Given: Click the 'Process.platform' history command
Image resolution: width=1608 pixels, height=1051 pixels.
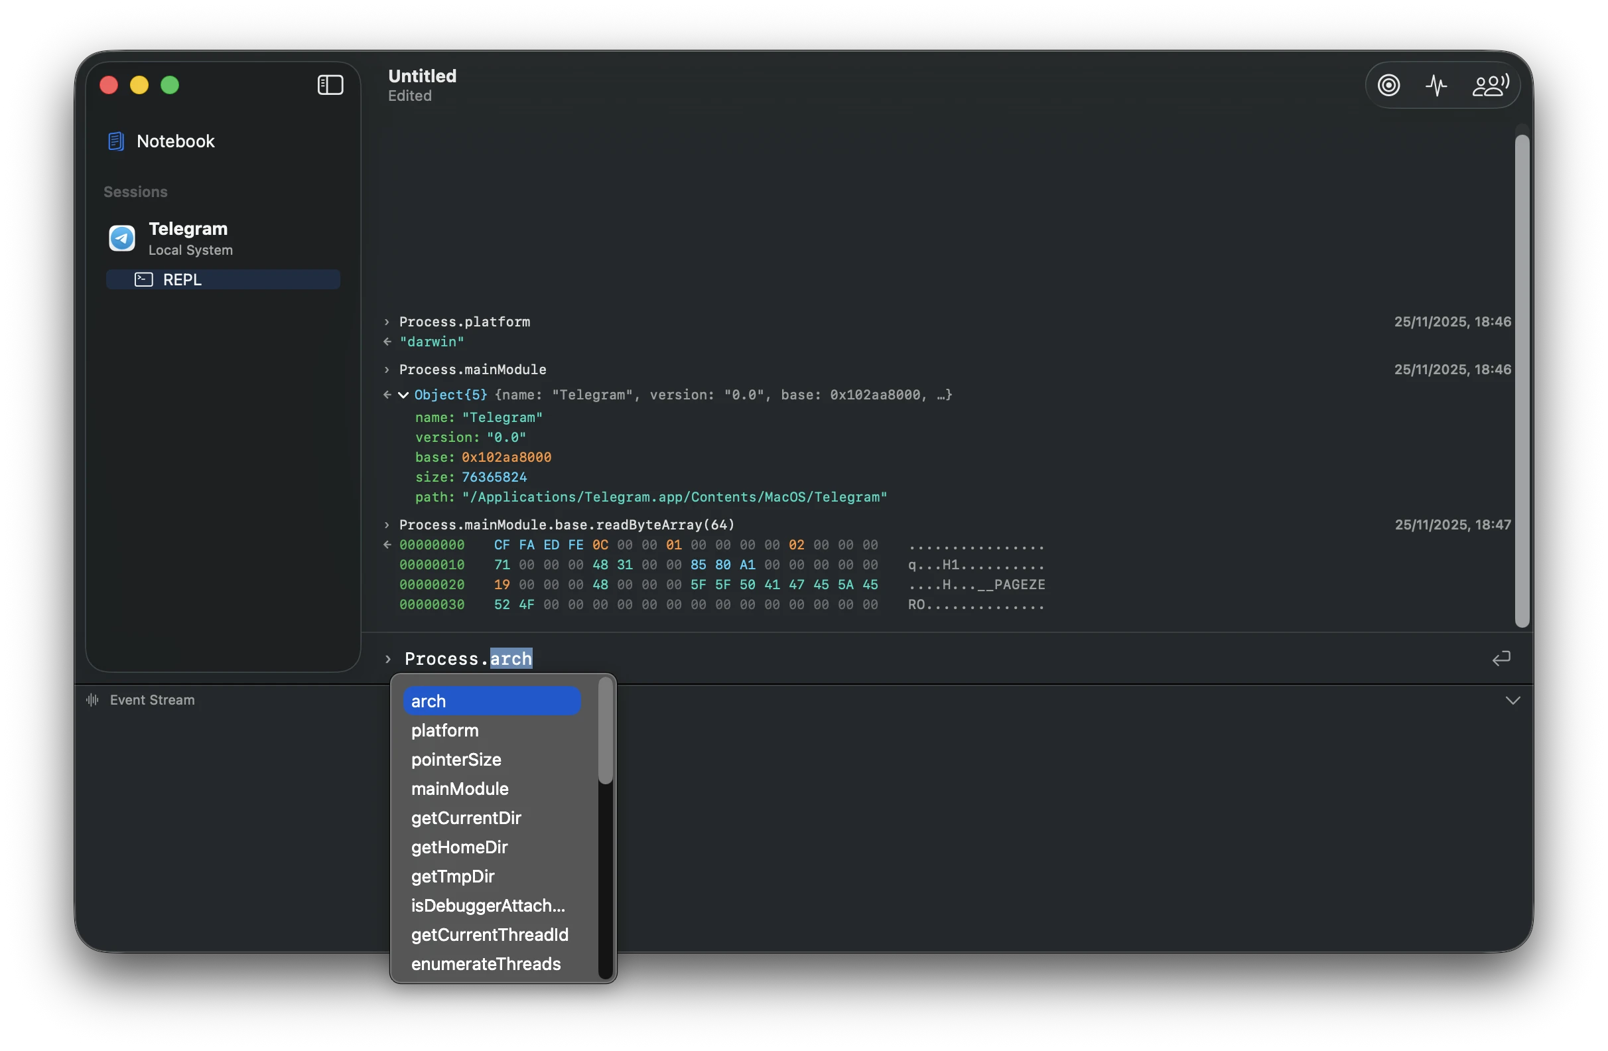Looking at the screenshot, I should tap(465, 322).
